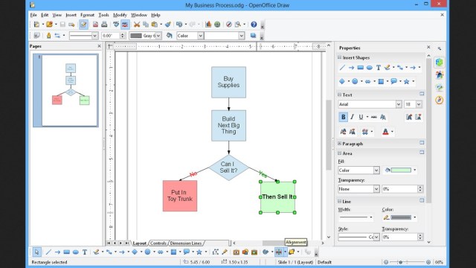Increase the Area transparency percentage stepper
476x268 pixels.
tap(420, 187)
